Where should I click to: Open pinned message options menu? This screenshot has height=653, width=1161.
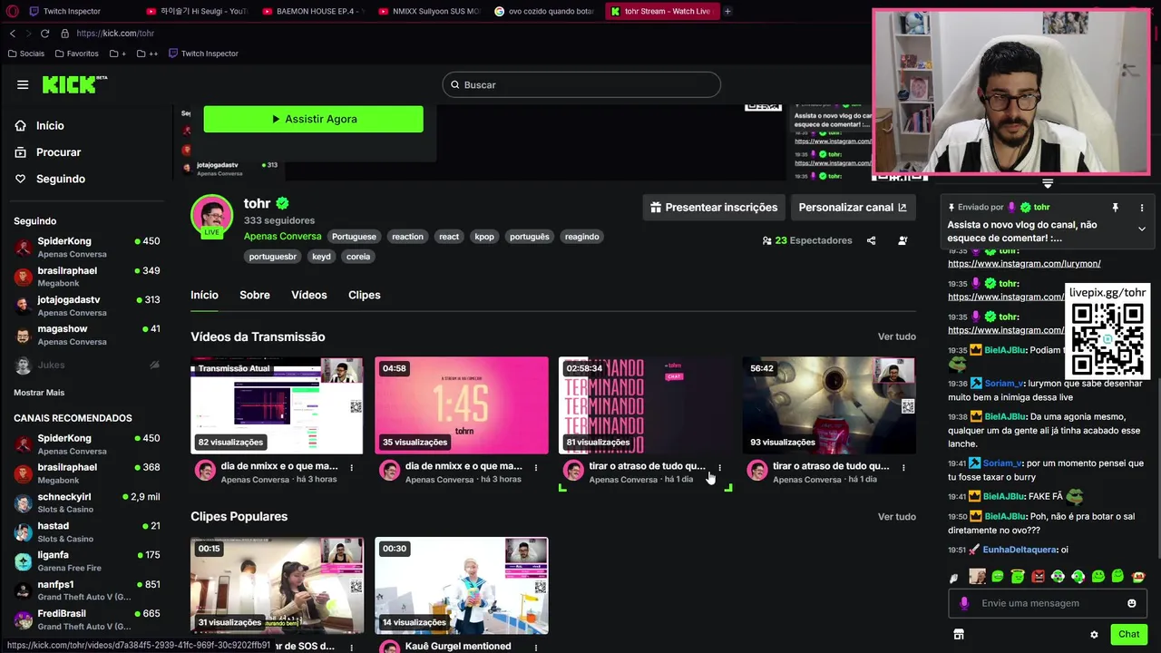[1142, 208]
